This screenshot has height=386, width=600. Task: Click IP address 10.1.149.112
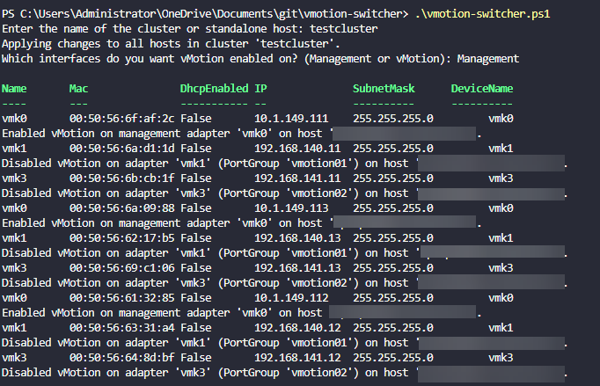pyautogui.click(x=291, y=298)
